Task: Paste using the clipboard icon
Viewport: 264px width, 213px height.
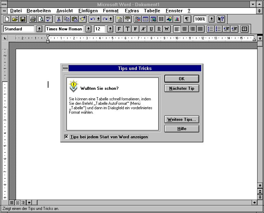Action: (x=75, y=19)
